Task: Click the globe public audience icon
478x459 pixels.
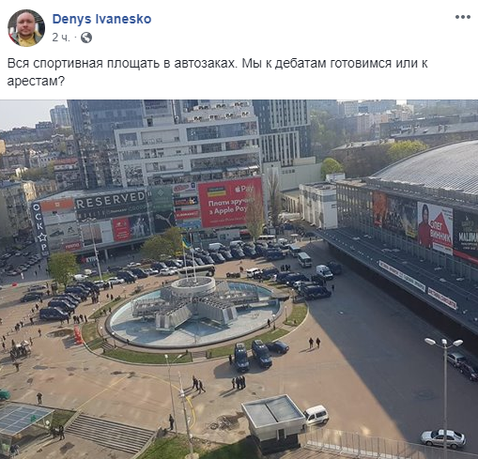Action: tap(86, 38)
